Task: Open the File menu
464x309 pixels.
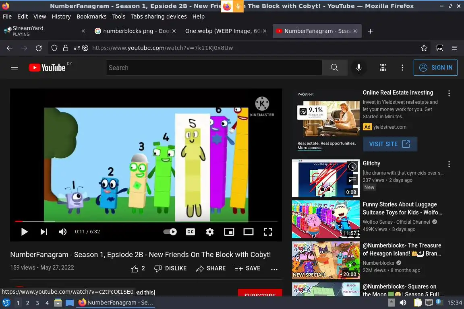Action: pyautogui.click(x=7, y=16)
